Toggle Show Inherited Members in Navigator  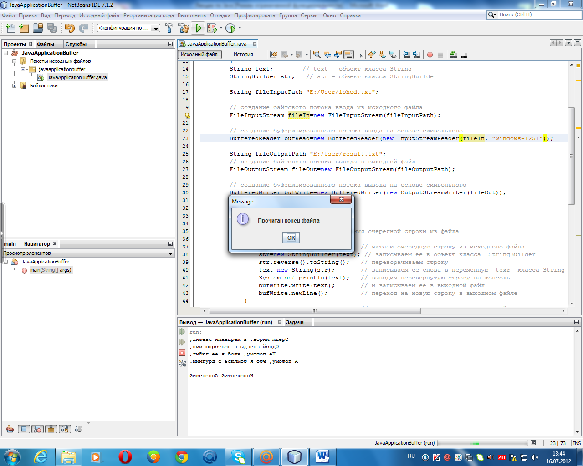[10, 429]
